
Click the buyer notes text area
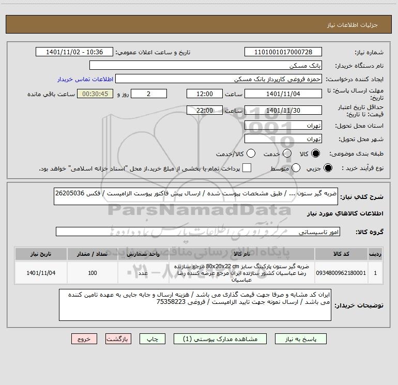pyautogui.click(x=195, y=305)
